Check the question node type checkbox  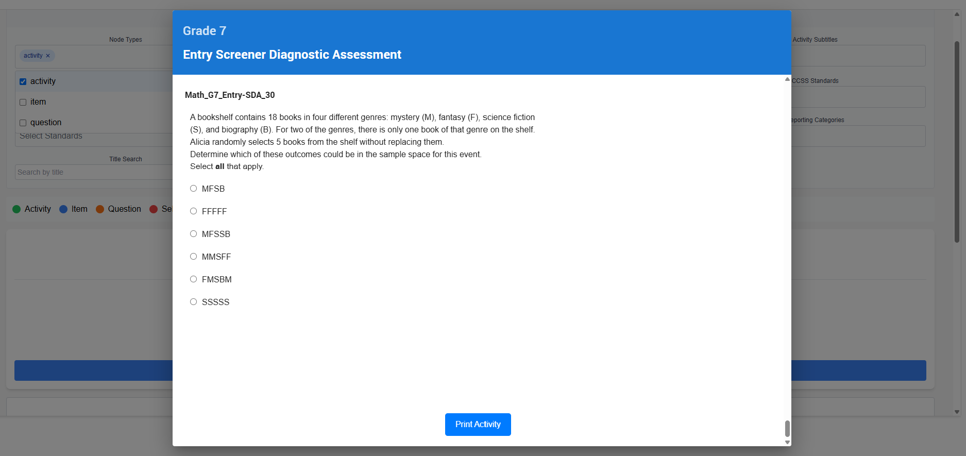[23, 123]
